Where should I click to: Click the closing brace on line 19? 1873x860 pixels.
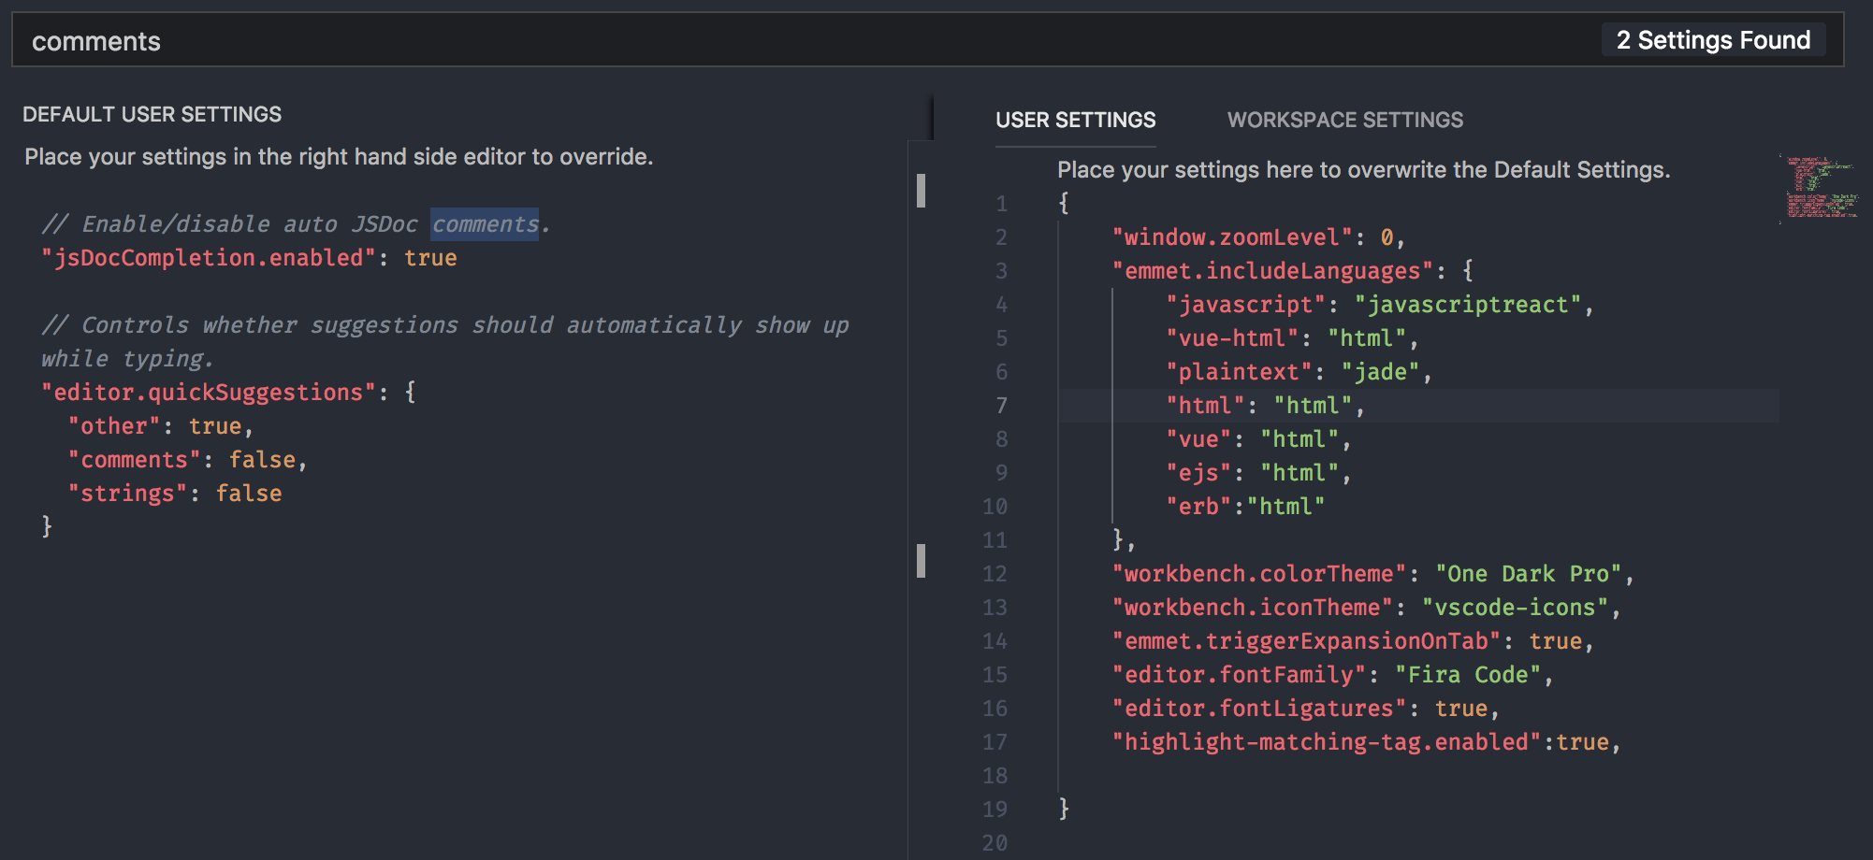(1064, 809)
